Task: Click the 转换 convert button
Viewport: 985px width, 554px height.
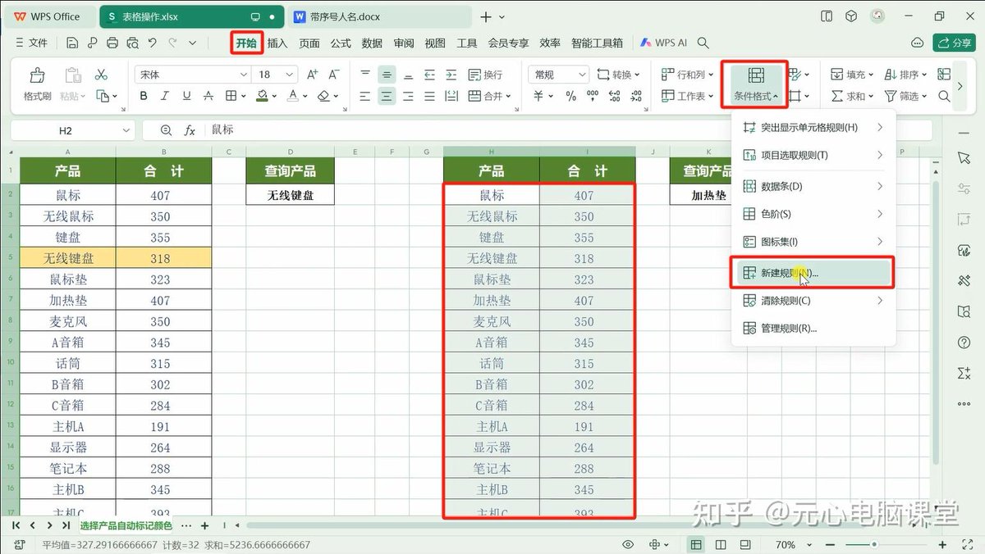Action: (x=617, y=75)
